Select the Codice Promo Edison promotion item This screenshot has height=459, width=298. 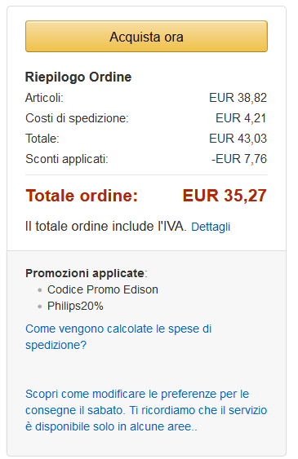pyautogui.click(x=103, y=289)
